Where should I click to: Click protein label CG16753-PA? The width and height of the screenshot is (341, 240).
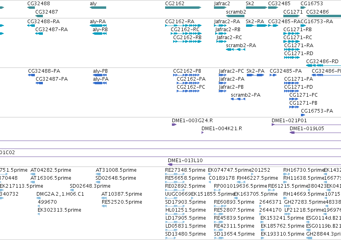(317, 111)
